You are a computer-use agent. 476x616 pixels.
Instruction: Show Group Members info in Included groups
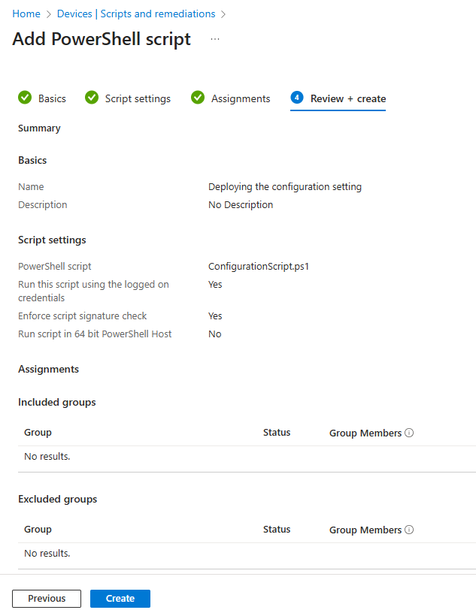point(409,433)
